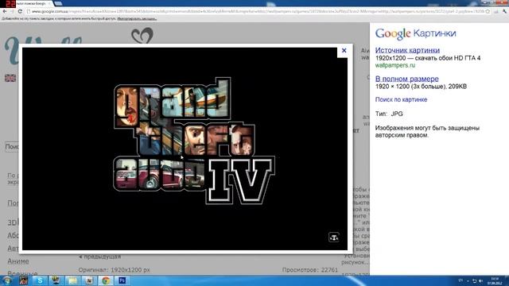Open the volume icon in system tray

[480, 280]
